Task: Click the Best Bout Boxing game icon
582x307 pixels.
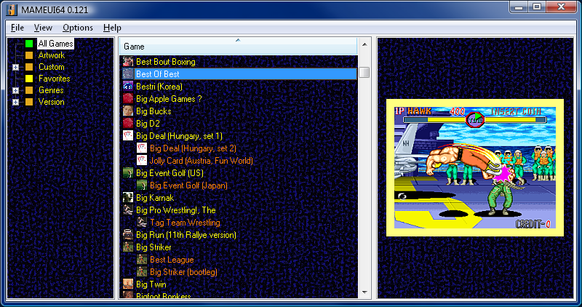Action: coord(128,62)
